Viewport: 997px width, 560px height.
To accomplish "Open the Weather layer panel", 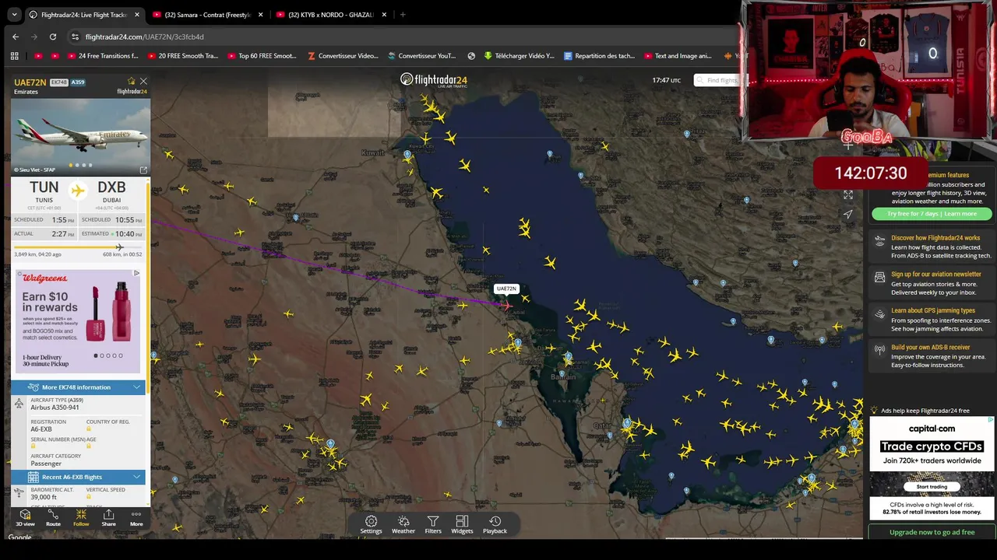I will (x=403, y=525).
